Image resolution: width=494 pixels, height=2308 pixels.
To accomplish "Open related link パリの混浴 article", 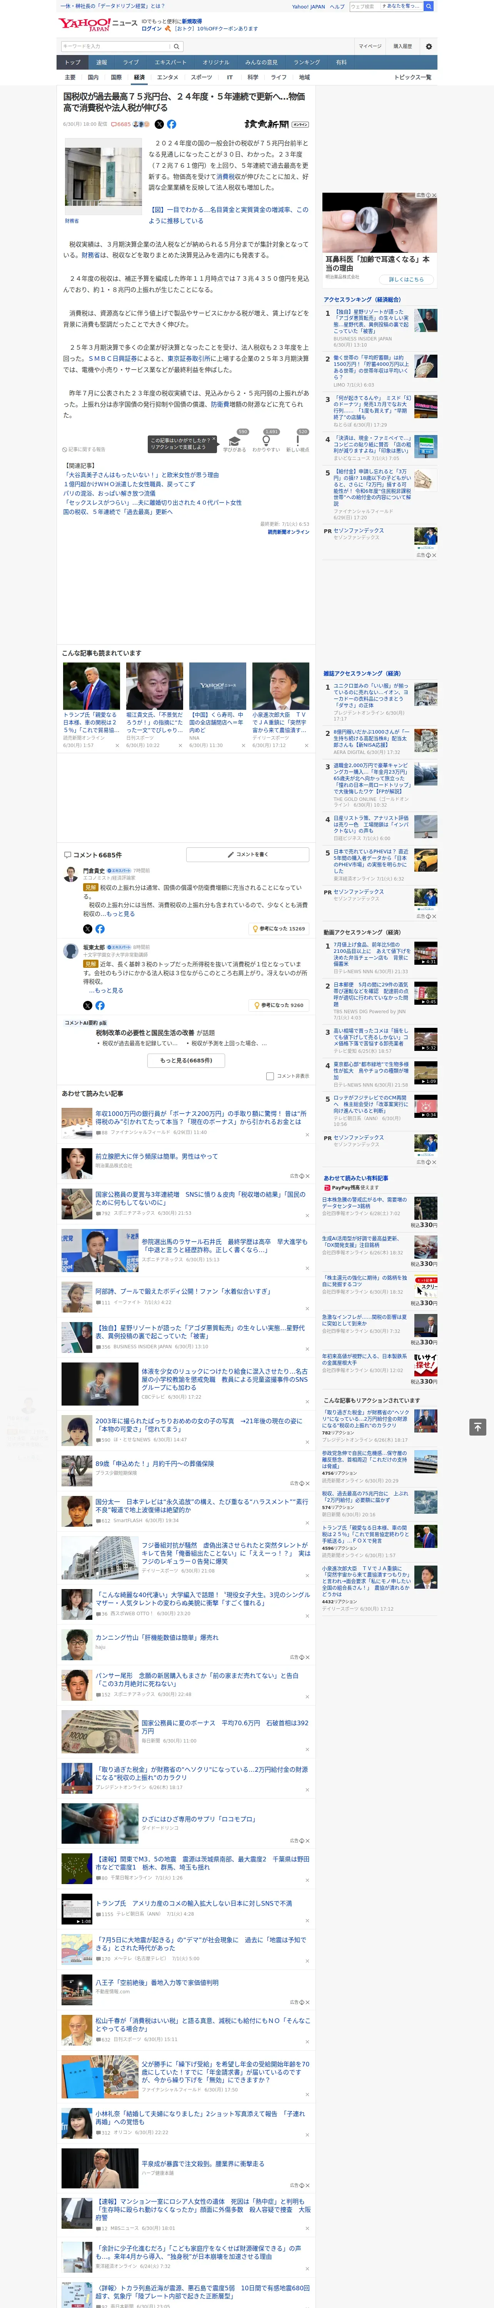I will (108, 493).
